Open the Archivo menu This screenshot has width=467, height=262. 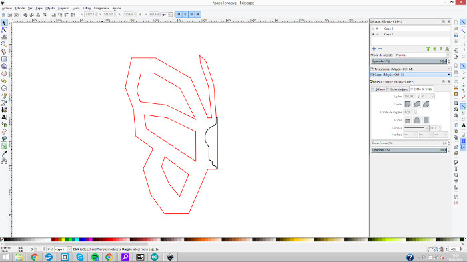7,9
